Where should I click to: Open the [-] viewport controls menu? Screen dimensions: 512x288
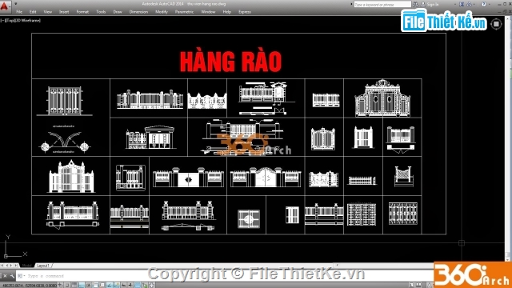coord(2,20)
